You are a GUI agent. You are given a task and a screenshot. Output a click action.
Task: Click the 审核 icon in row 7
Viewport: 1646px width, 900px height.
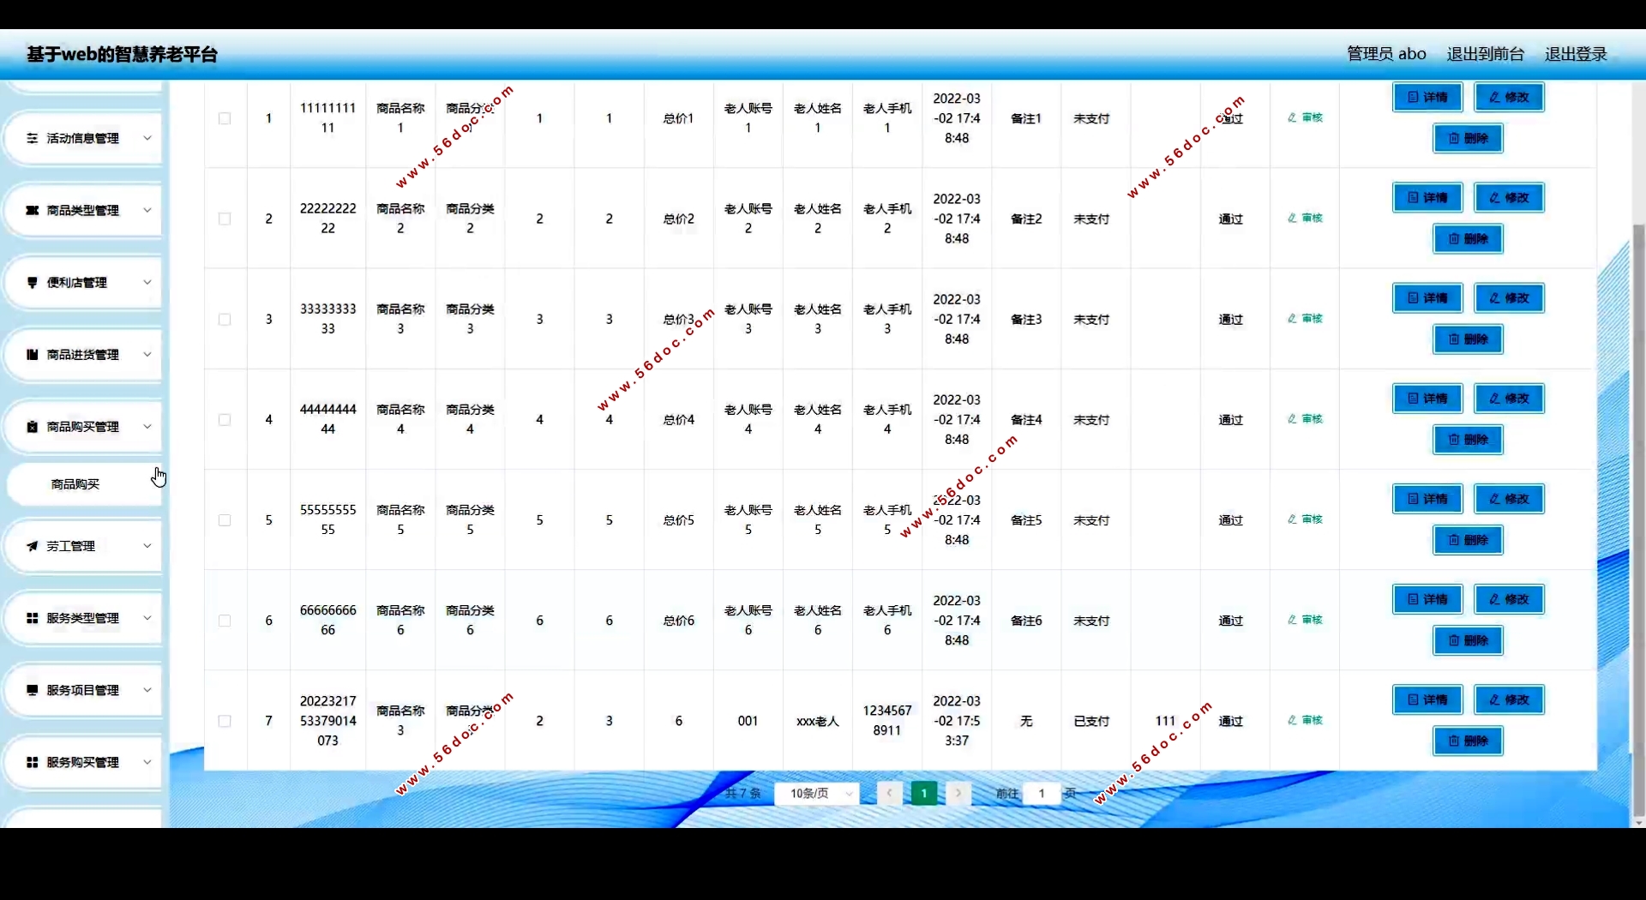[1292, 719]
